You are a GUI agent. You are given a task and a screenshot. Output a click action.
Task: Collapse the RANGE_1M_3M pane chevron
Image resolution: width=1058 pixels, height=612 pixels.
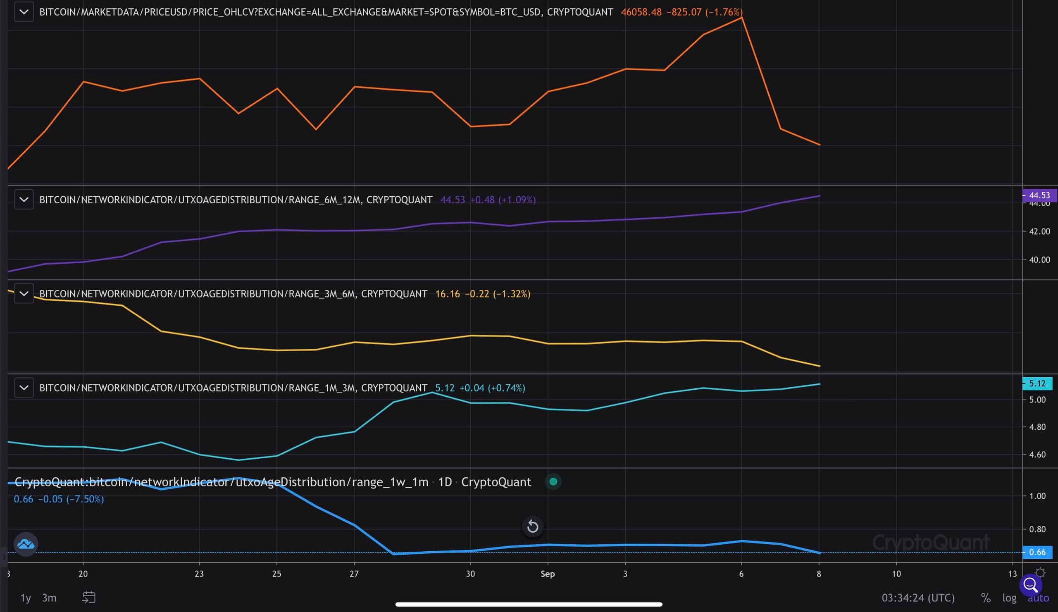click(24, 388)
